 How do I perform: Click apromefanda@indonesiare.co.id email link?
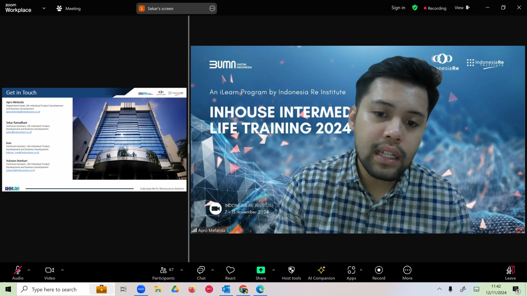coord(23,112)
